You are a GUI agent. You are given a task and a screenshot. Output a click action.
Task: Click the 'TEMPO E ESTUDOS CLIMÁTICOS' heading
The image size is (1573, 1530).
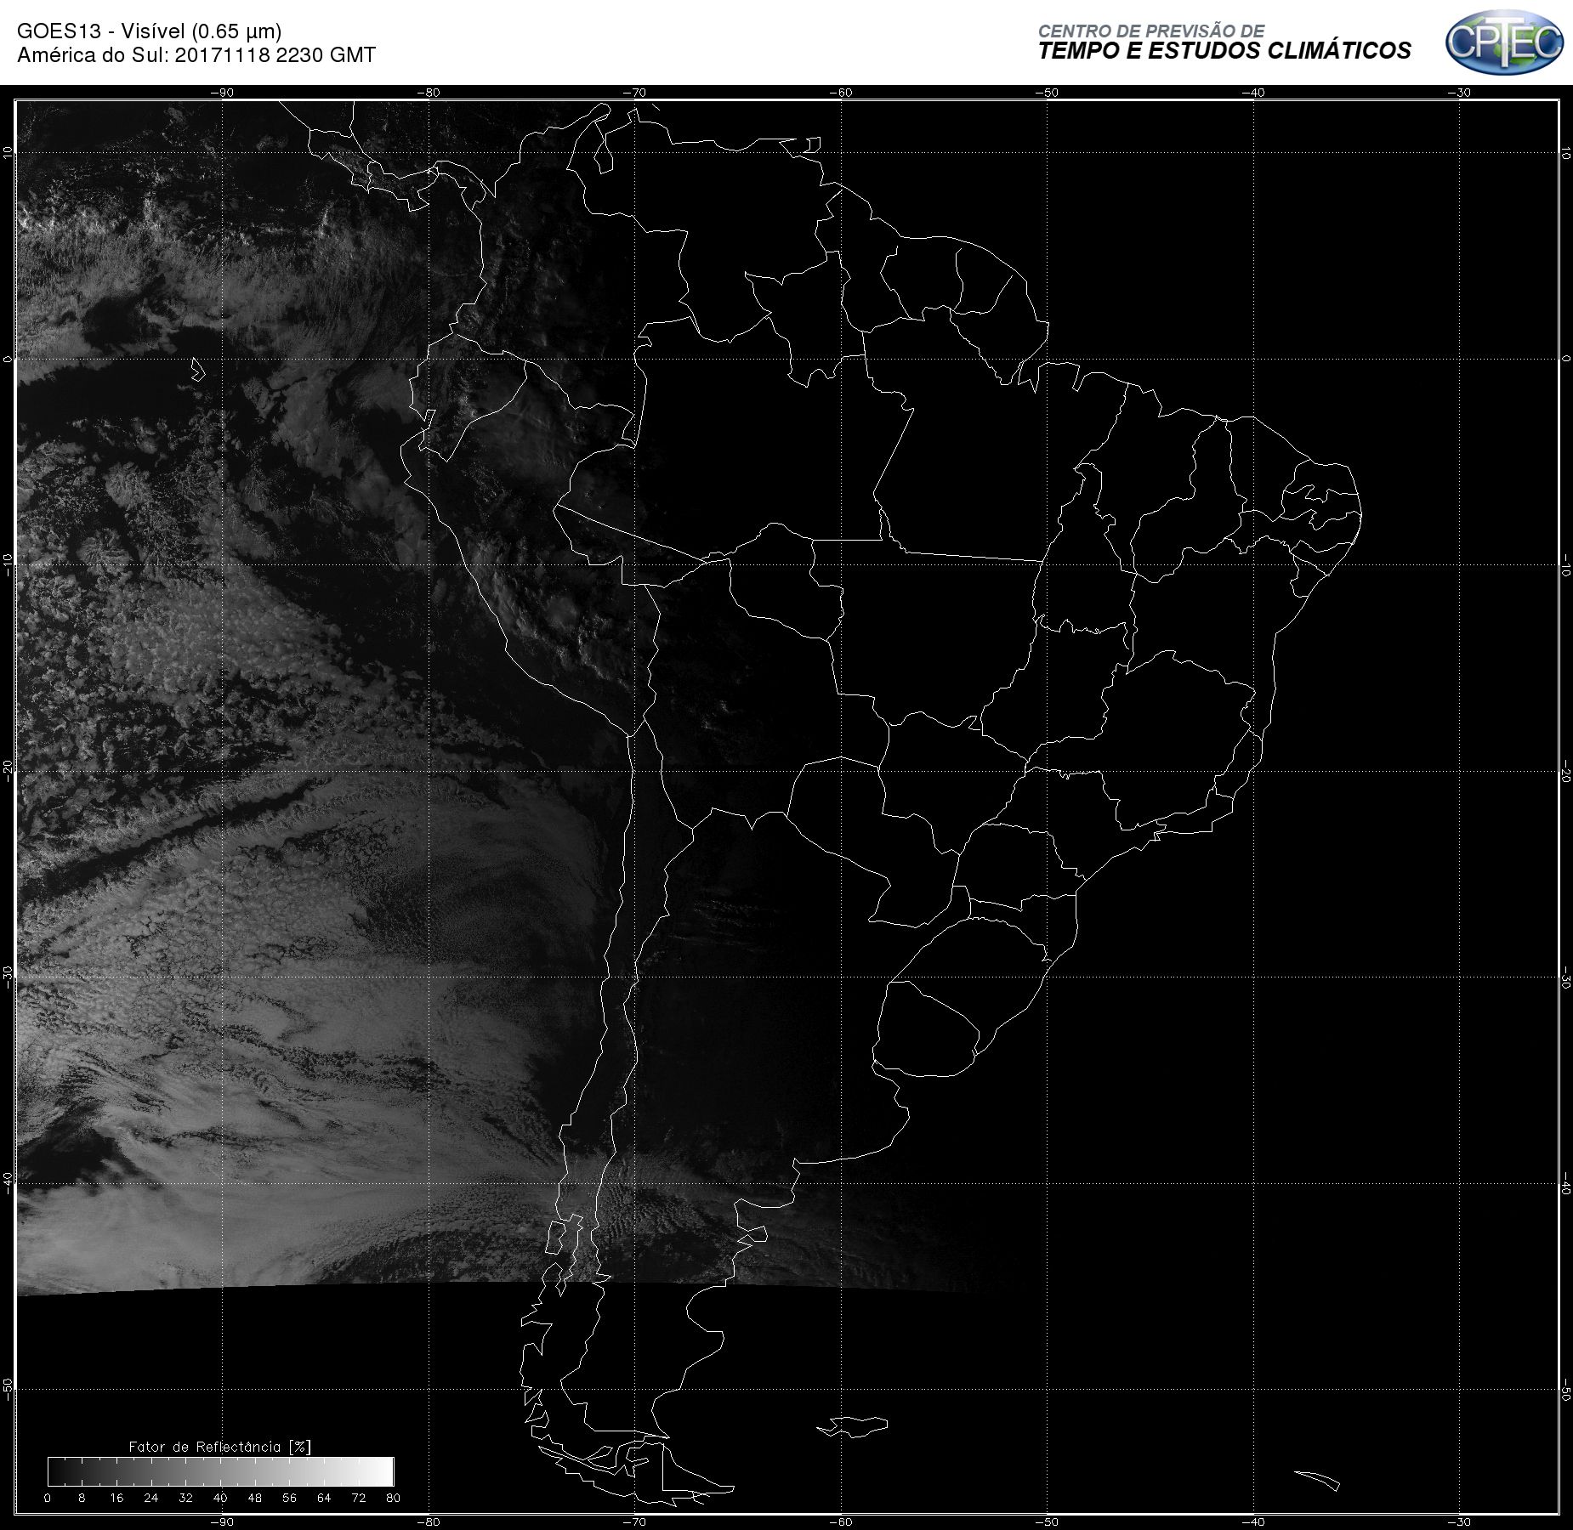click(1224, 52)
